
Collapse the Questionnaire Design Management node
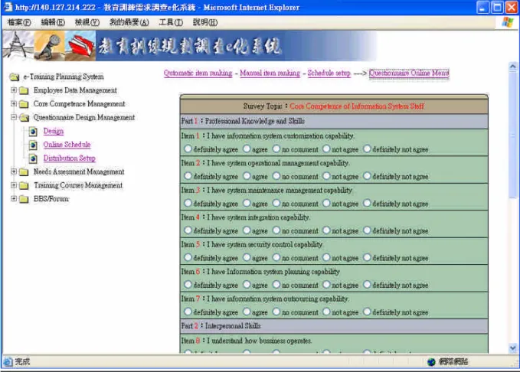point(14,117)
